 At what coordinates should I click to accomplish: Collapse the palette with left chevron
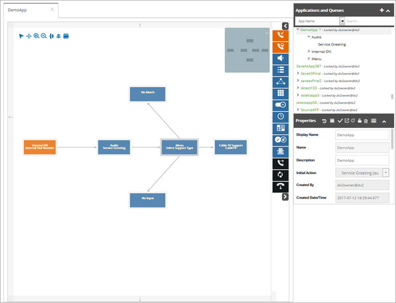point(285,26)
